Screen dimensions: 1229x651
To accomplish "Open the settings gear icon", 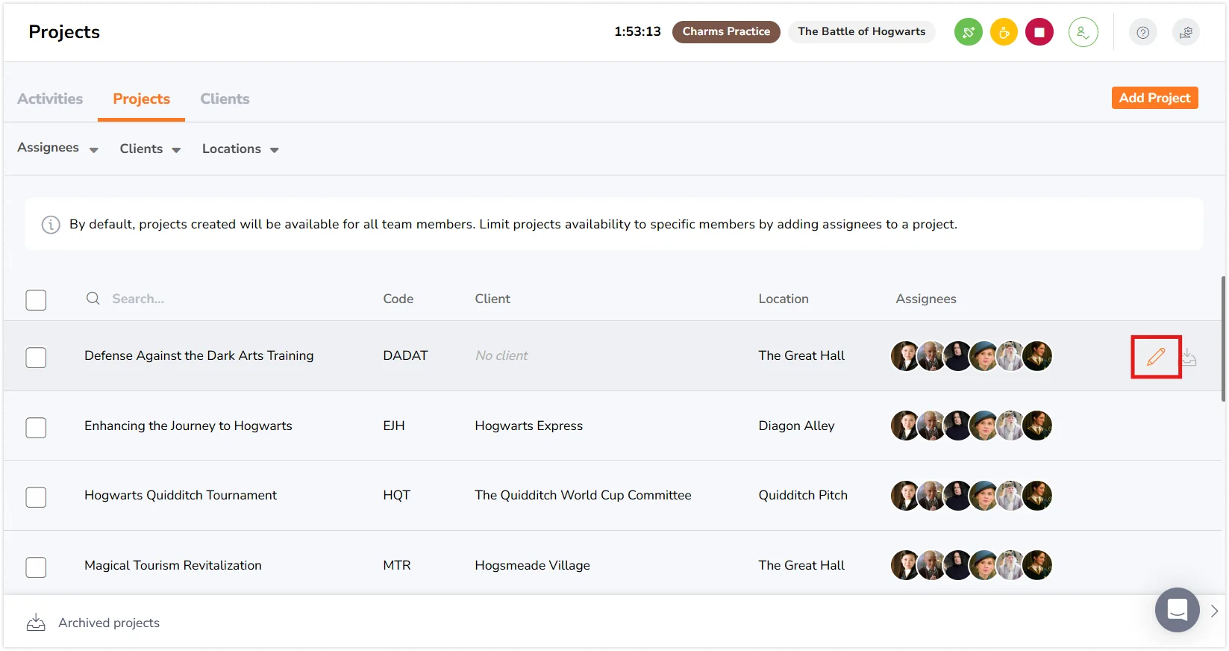I will (1186, 32).
